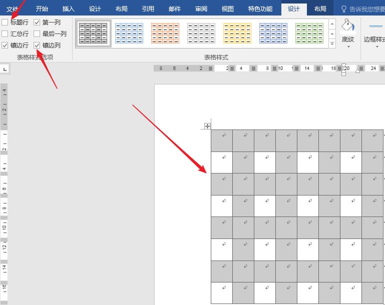
Task: Click the lightbulb tell-me search box
Action: coord(363,9)
